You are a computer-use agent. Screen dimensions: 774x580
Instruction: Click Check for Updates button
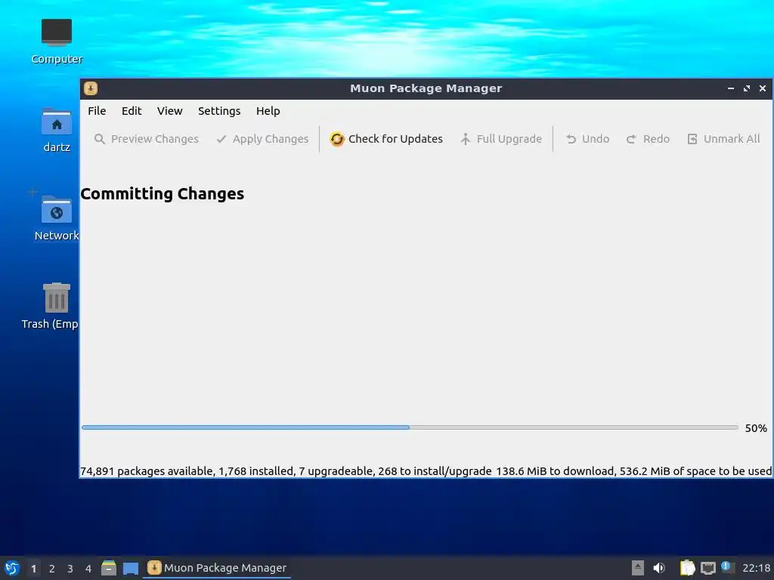pyautogui.click(x=386, y=139)
